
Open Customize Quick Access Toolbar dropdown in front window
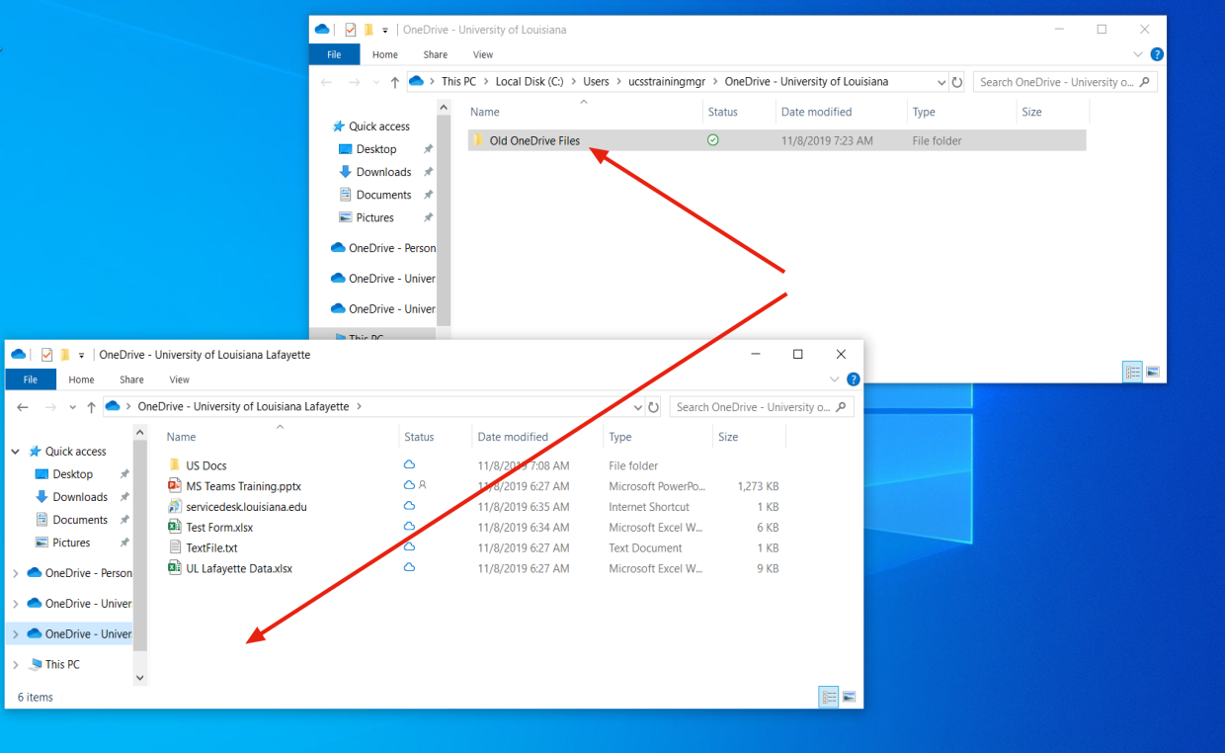pos(82,356)
